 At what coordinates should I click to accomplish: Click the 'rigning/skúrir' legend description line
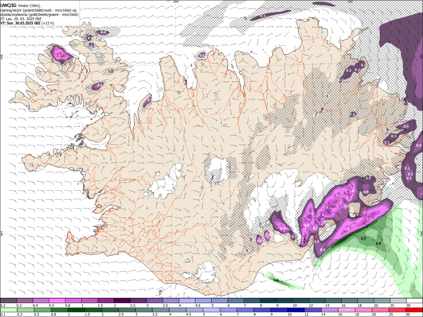click(39, 10)
